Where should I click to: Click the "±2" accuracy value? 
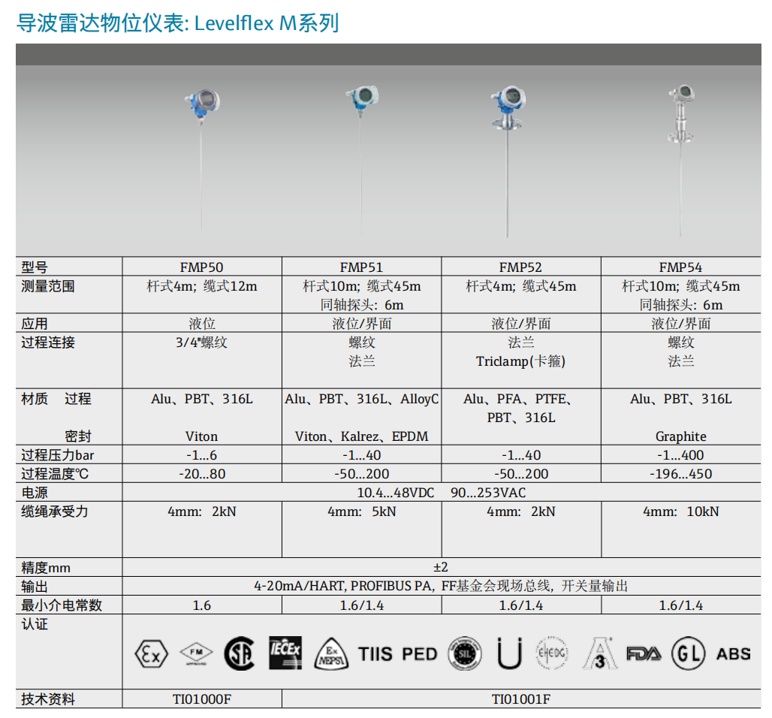tap(441, 567)
